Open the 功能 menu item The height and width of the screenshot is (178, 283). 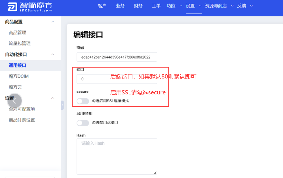click(x=171, y=6)
